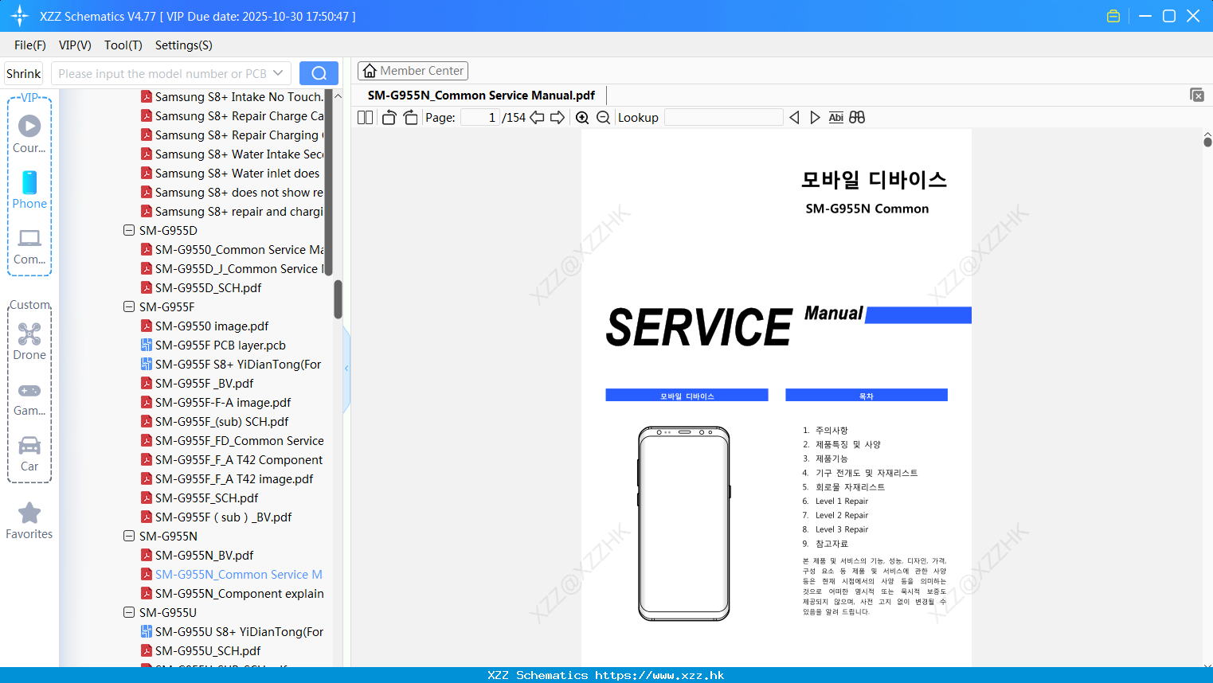The height and width of the screenshot is (683, 1213).
Task: Toggle two-page layout view icon
Action: (365, 117)
